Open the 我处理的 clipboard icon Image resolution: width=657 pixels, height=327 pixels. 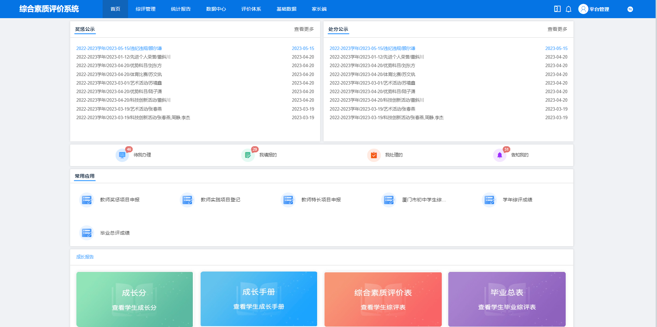[374, 155]
